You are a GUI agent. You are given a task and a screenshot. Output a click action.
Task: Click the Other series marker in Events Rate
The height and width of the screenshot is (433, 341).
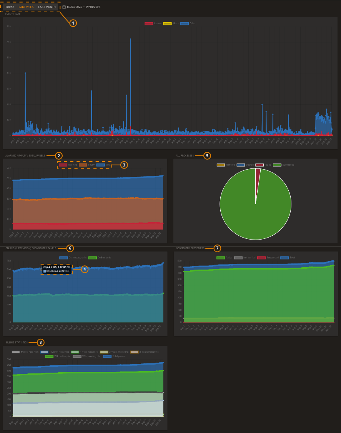pos(185,23)
